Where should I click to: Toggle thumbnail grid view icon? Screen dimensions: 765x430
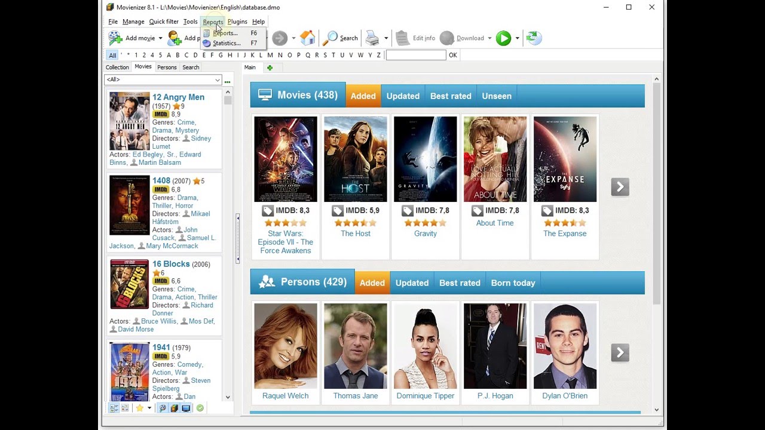(x=125, y=408)
